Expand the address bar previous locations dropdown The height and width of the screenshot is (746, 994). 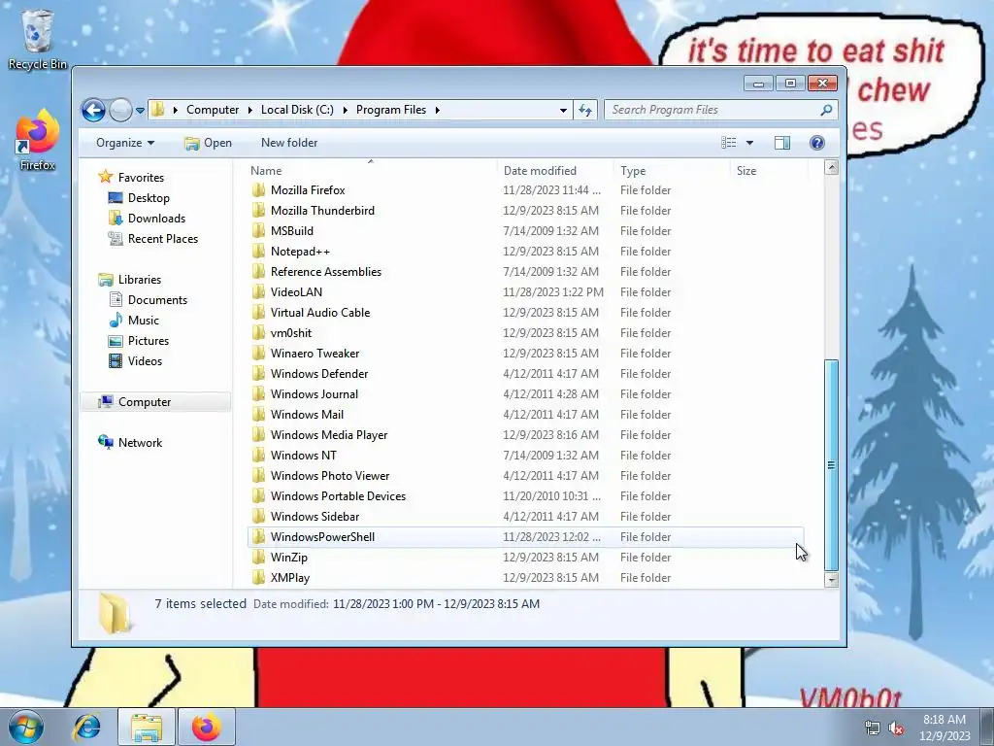[563, 110]
